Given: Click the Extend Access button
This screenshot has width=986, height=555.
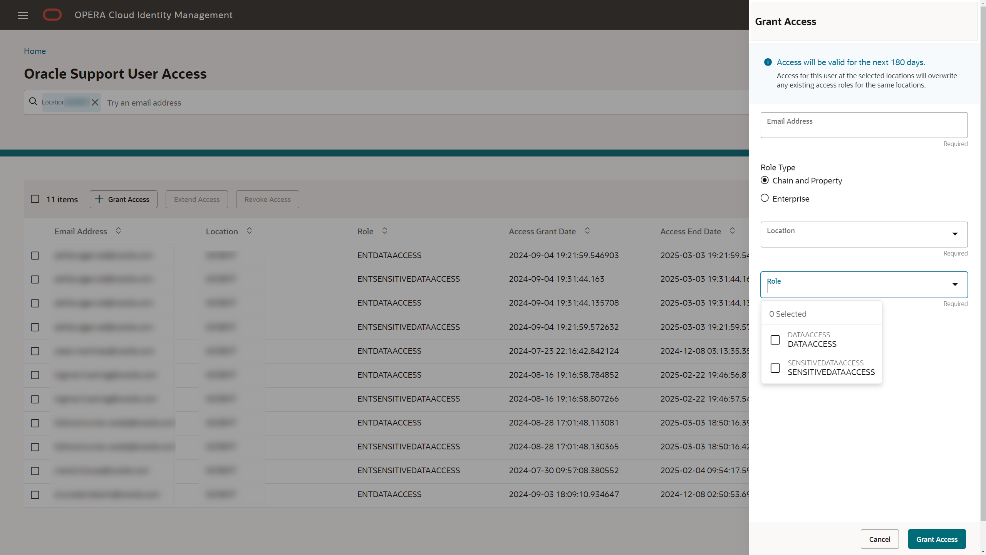Looking at the screenshot, I should coord(196,199).
